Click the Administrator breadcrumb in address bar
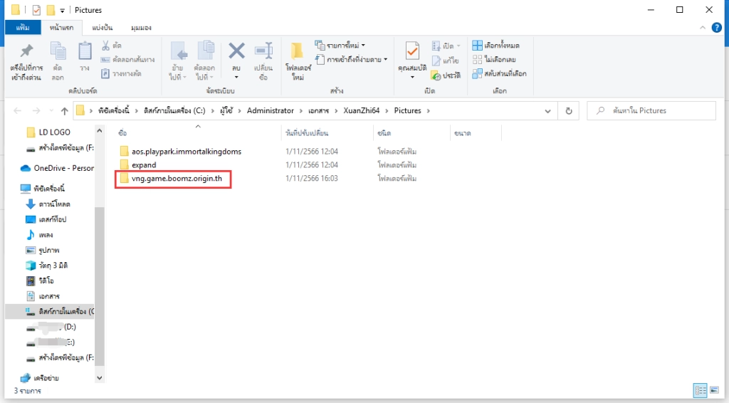Screen dimensions: 729x403 point(270,111)
